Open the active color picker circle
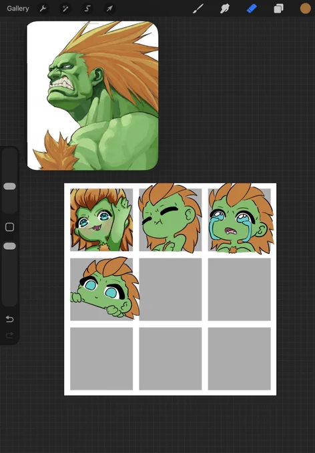Screen dimensions: 315x453 coord(305,9)
